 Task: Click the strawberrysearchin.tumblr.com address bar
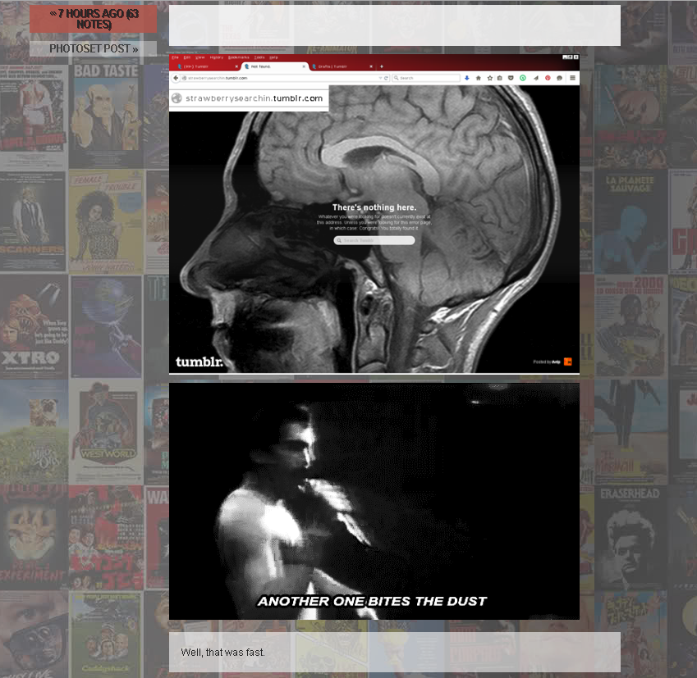point(285,78)
